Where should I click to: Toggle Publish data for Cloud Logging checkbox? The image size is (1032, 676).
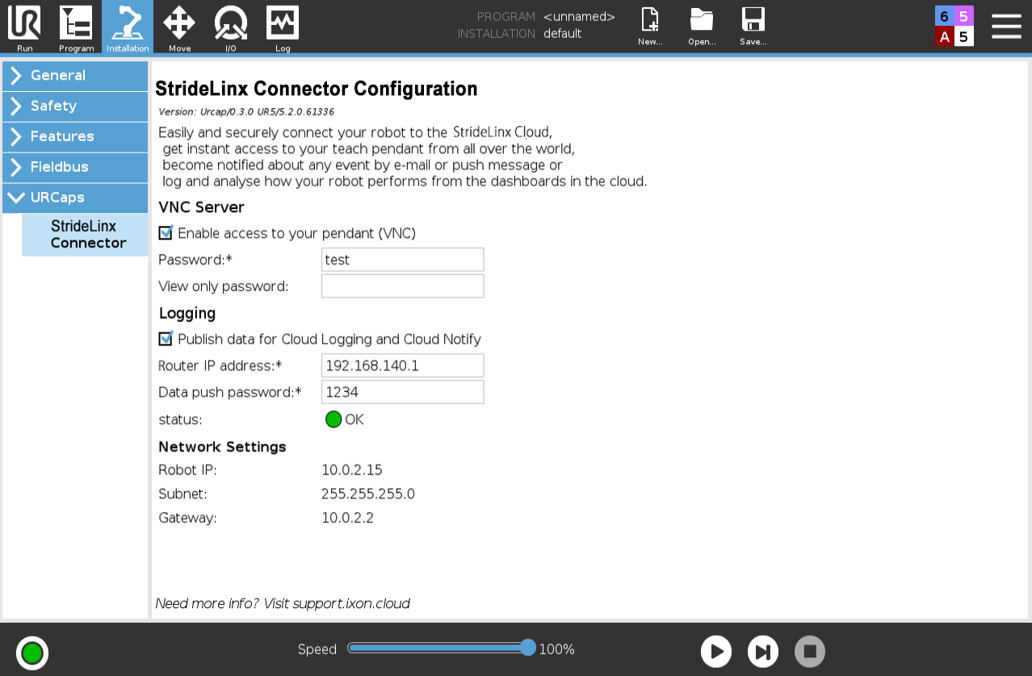point(166,339)
